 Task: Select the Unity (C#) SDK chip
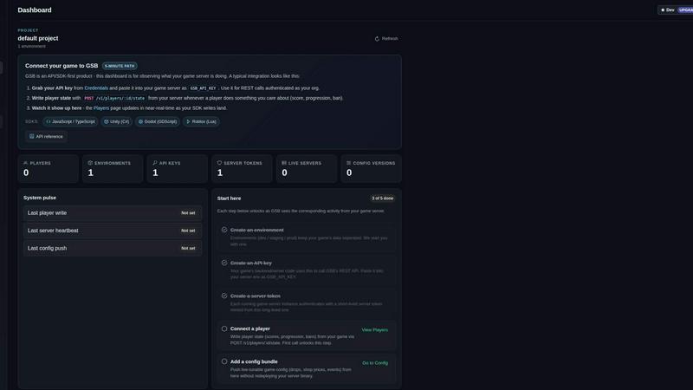(116, 121)
